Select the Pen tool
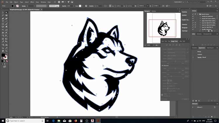 tap(3, 18)
